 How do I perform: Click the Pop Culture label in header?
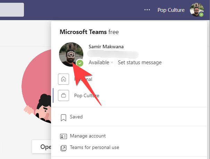coord(171,10)
